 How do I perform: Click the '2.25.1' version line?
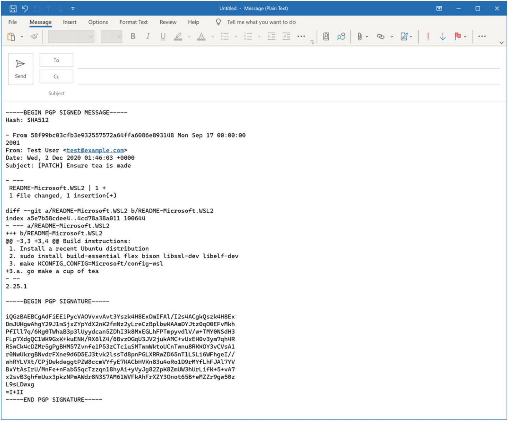click(16, 286)
